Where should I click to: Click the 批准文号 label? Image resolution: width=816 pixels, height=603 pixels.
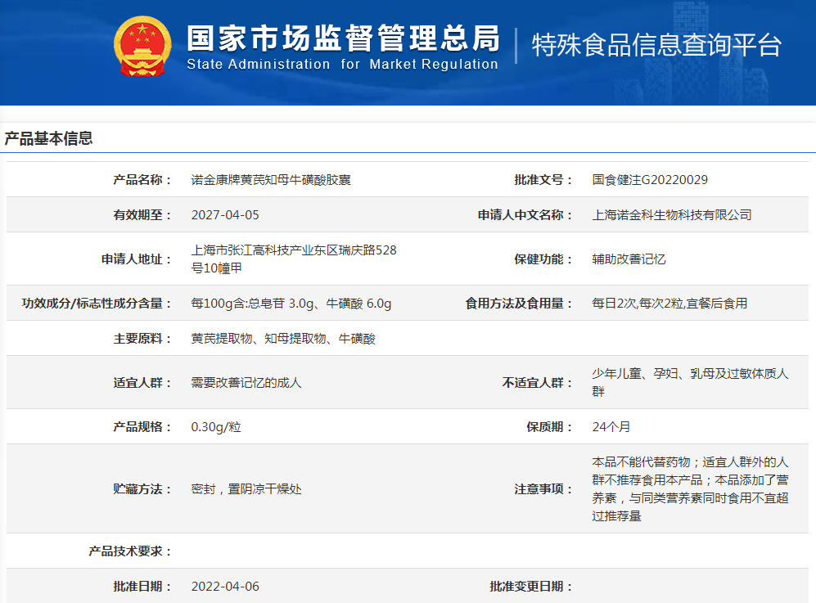click(543, 179)
